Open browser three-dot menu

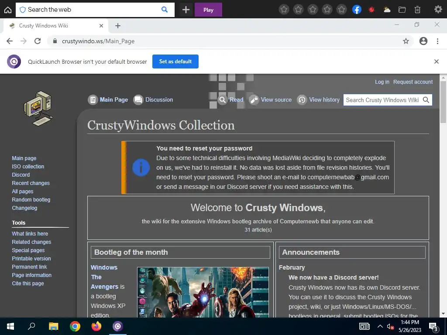coord(437,41)
